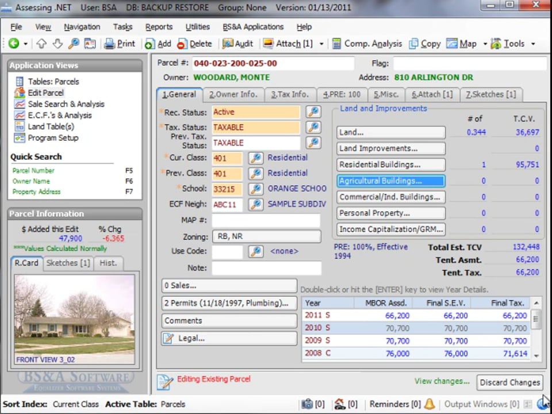Switch to Hist. tab in Parcel Information

(x=108, y=263)
